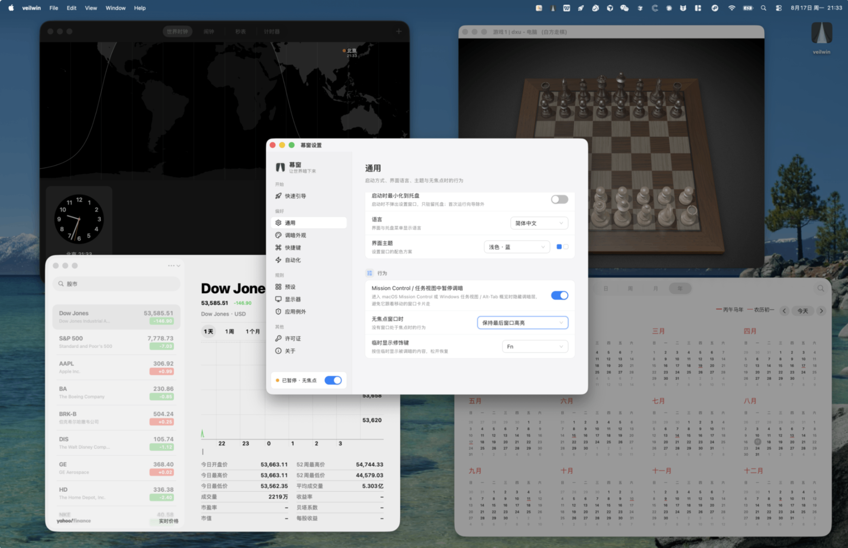Open the veilwin app menu

pyautogui.click(x=31, y=8)
